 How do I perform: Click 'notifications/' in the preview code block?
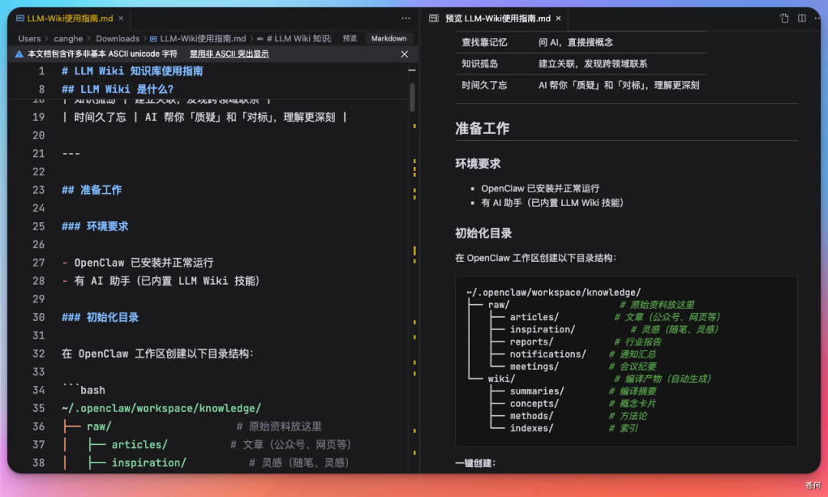click(547, 354)
